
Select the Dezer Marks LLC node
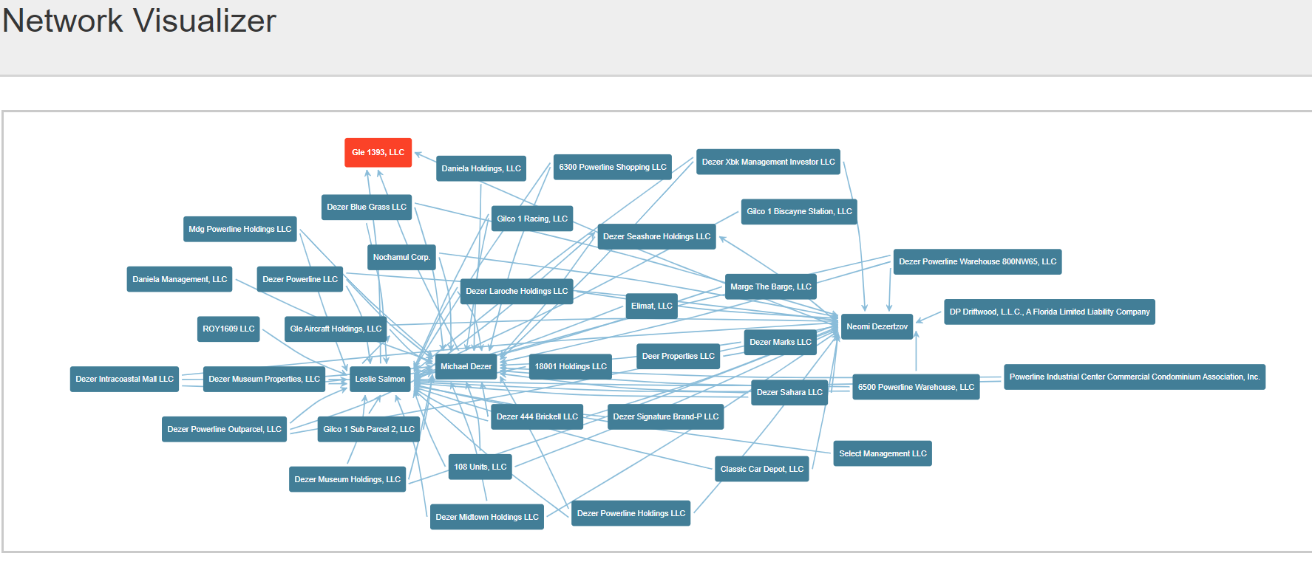tap(781, 342)
